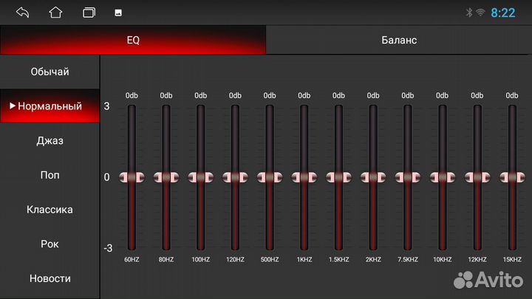
Task: Select the Классика preset
Action: (x=50, y=209)
